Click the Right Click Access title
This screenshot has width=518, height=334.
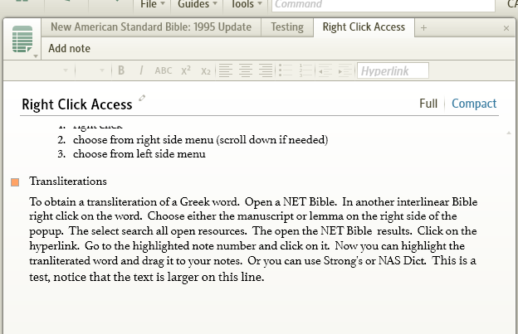pyautogui.click(x=77, y=104)
